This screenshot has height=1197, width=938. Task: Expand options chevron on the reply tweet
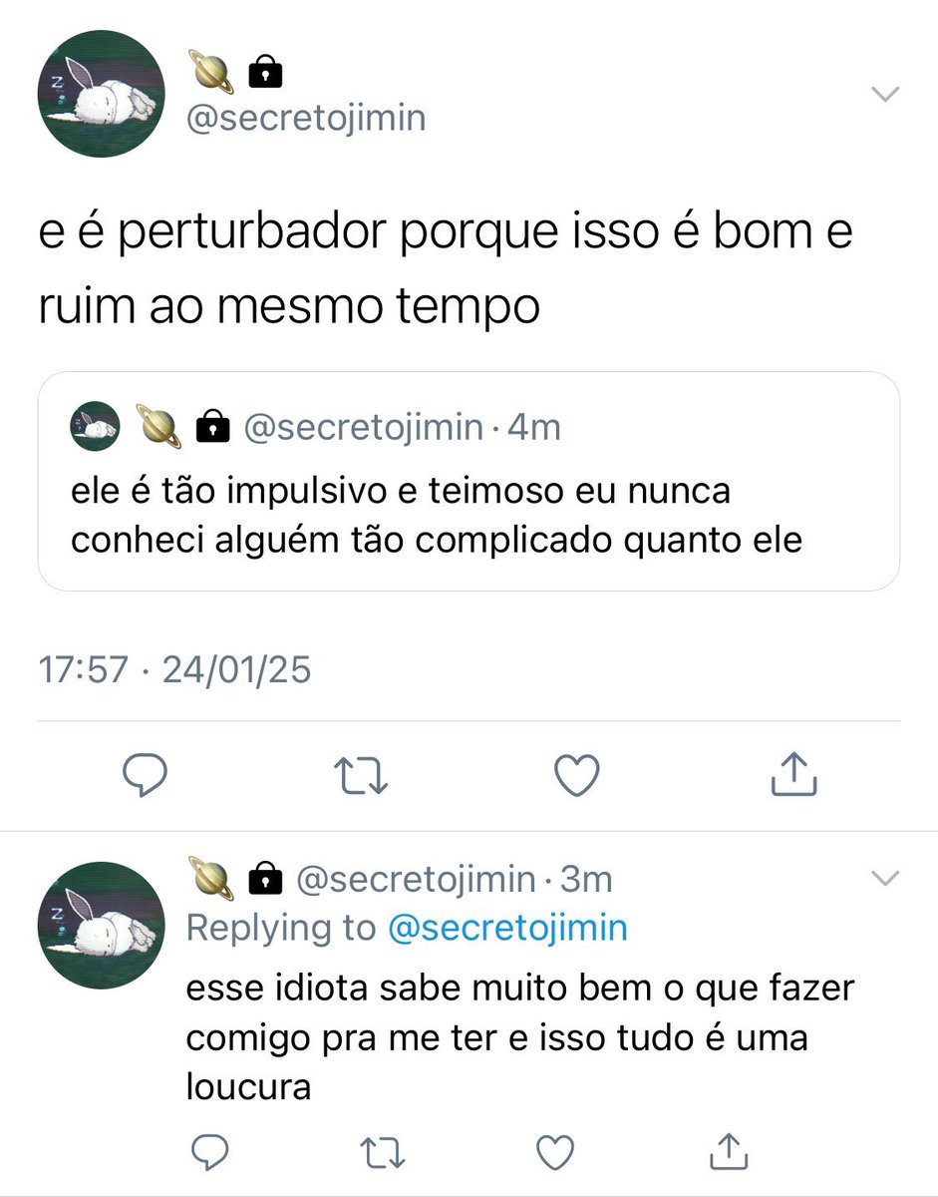(x=885, y=878)
